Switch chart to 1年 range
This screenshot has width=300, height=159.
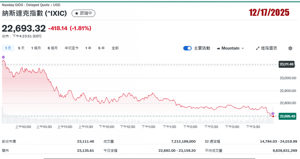coord(88,48)
